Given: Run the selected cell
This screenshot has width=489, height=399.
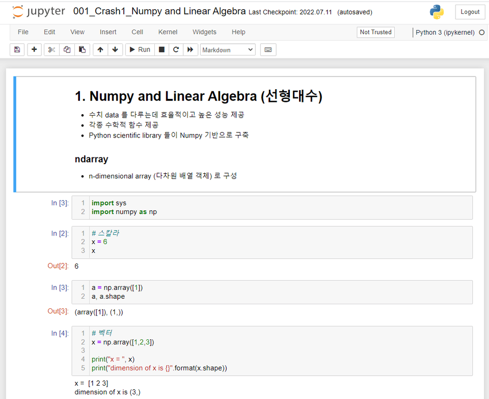Looking at the screenshot, I should 140,49.
